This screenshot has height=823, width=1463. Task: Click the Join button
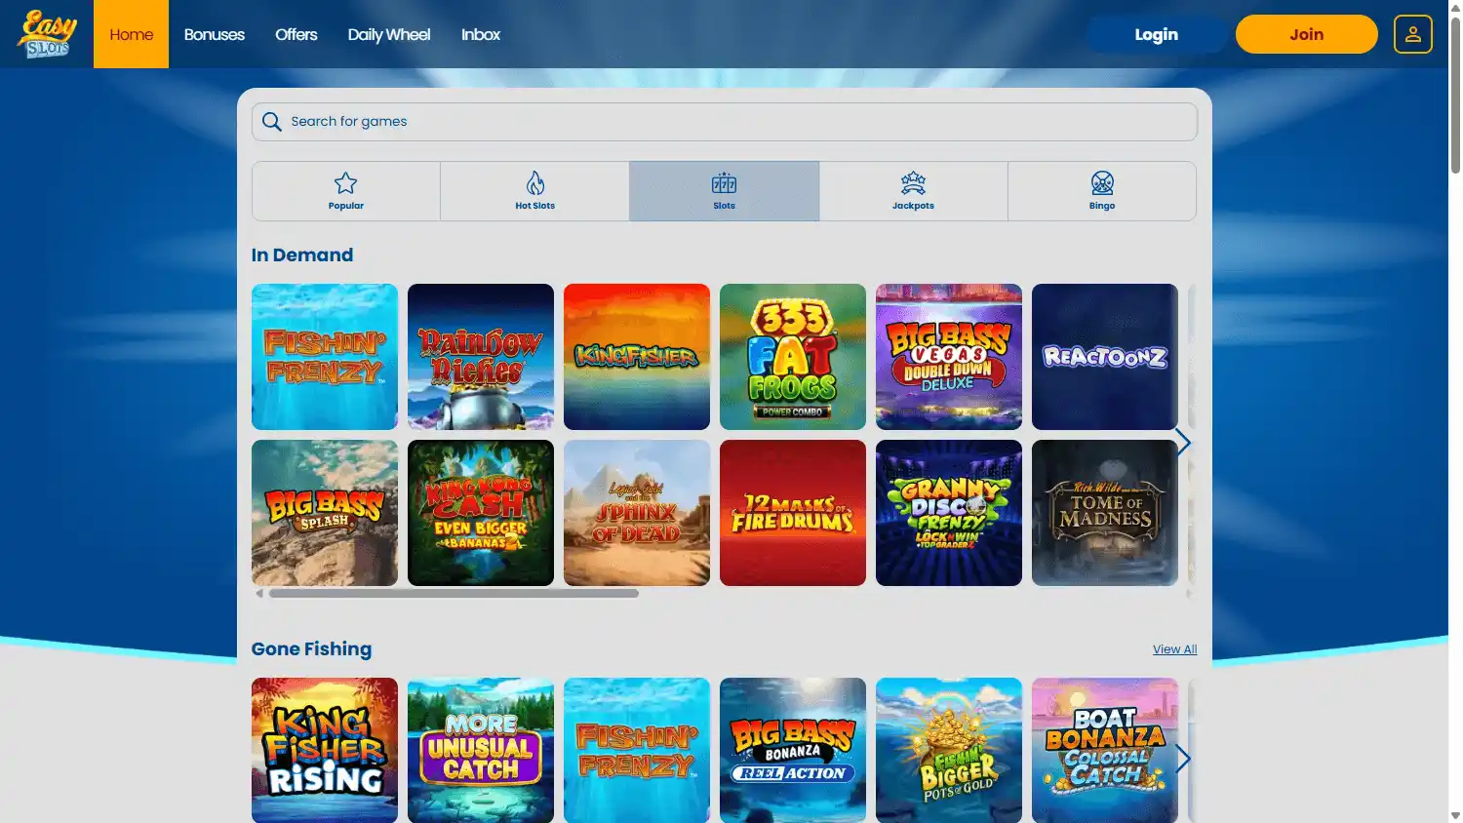click(x=1307, y=34)
